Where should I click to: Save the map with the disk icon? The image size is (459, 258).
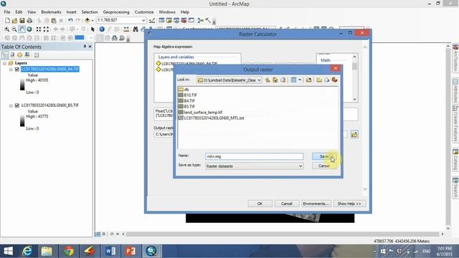point(22,21)
